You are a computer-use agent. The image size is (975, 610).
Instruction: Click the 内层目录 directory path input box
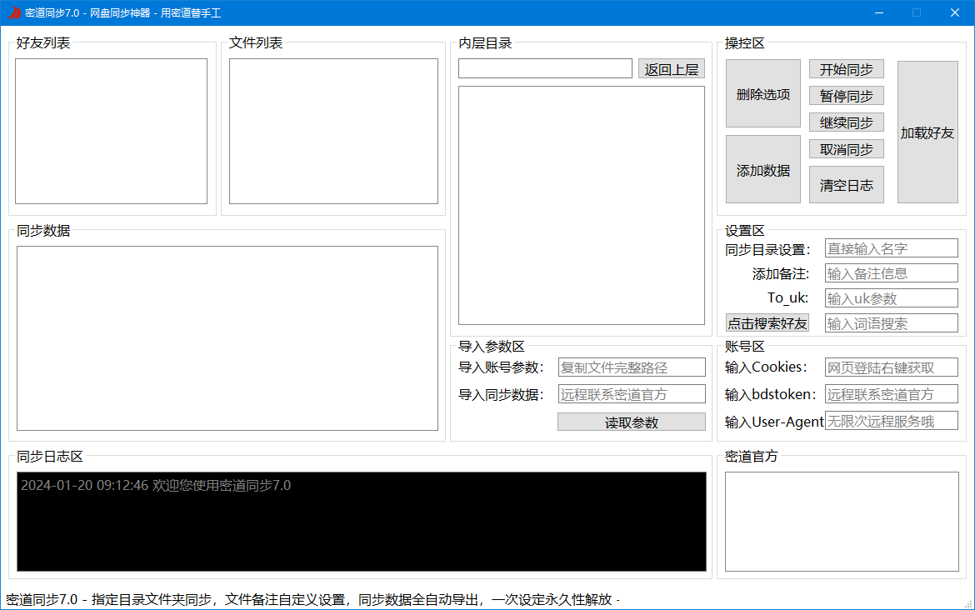pos(544,68)
